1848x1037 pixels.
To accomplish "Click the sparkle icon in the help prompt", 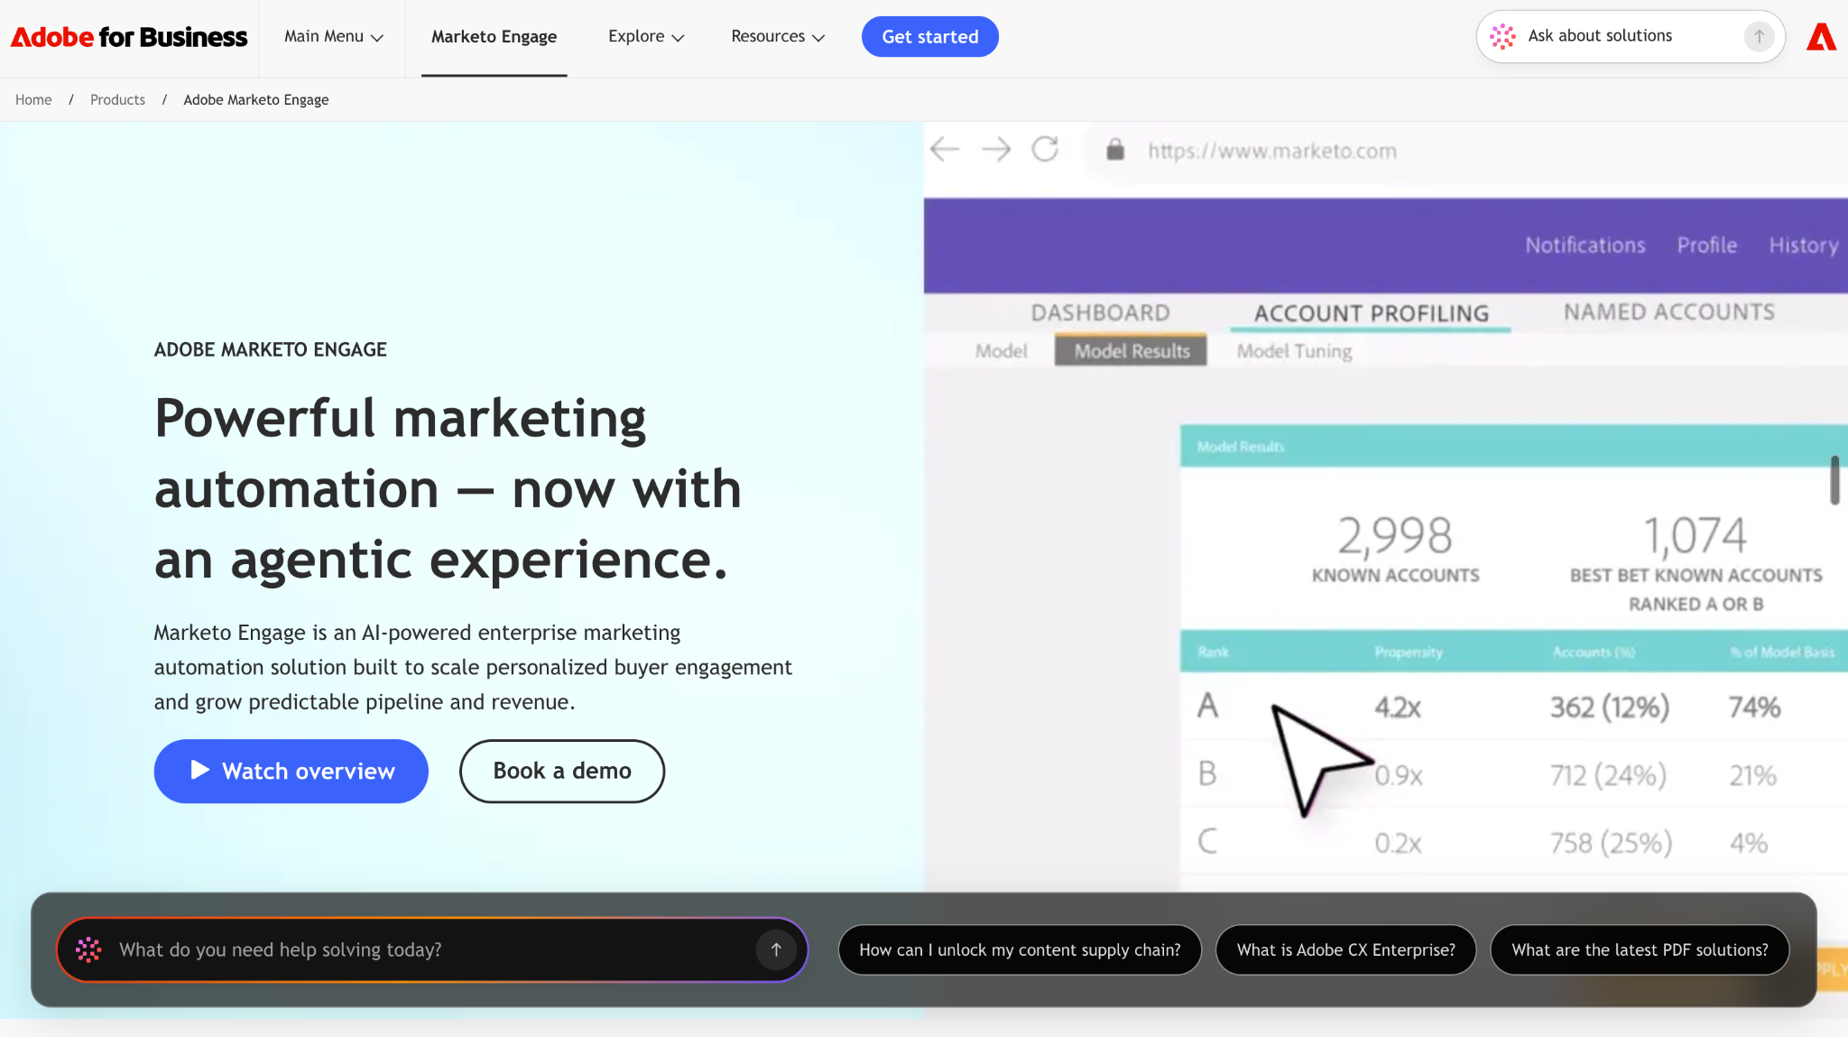I will [x=88, y=949].
